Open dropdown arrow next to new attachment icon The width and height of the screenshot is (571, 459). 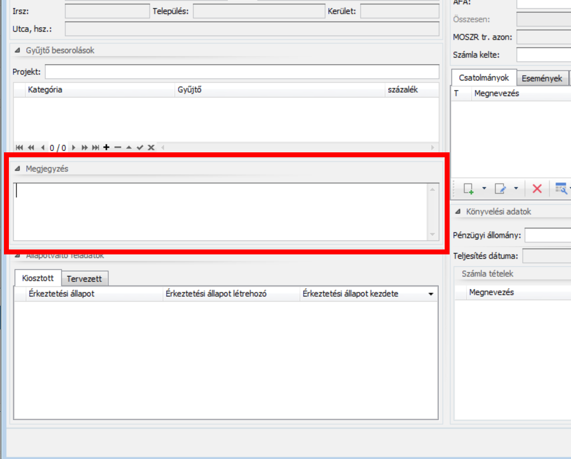pos(484,188)
